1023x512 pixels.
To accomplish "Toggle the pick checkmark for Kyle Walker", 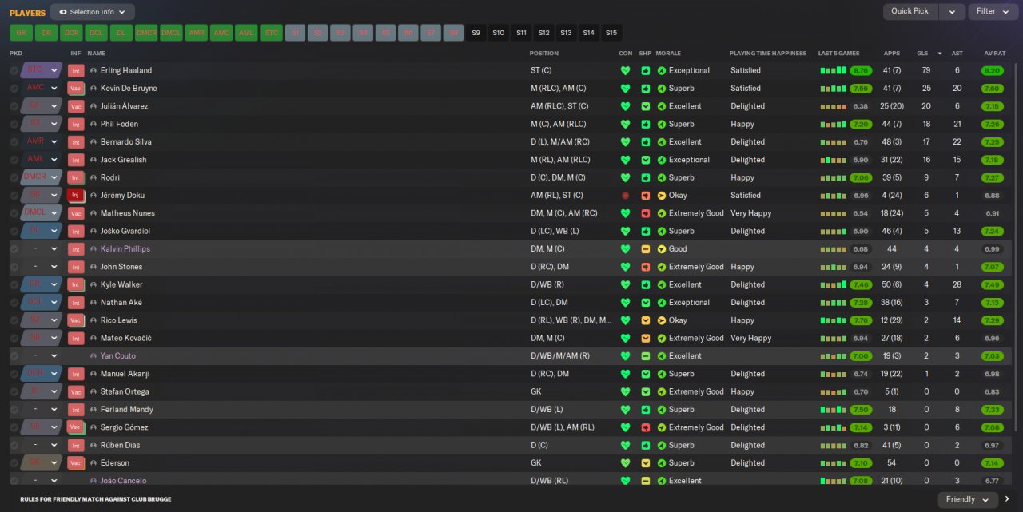I will 14,284.
